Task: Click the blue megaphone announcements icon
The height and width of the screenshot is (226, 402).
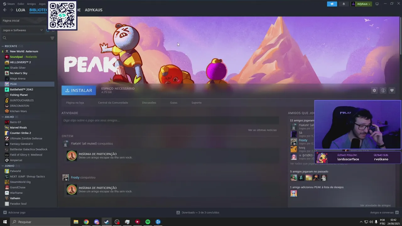Action: coord(332,4)
